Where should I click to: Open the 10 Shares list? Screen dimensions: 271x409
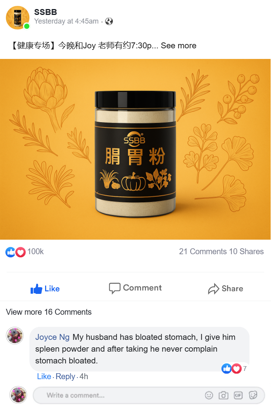point(246,251)
